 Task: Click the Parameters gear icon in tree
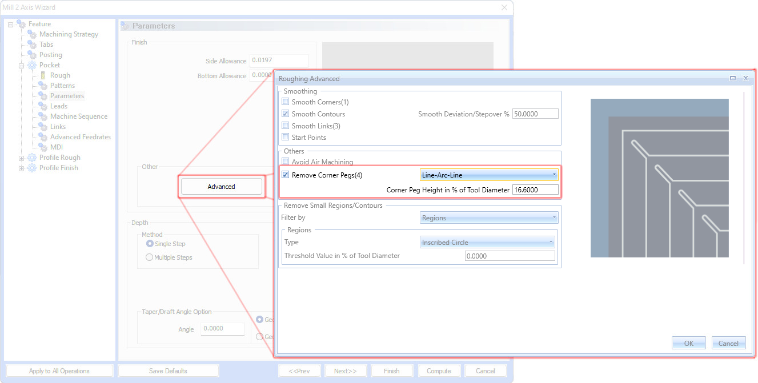(43, 96)
